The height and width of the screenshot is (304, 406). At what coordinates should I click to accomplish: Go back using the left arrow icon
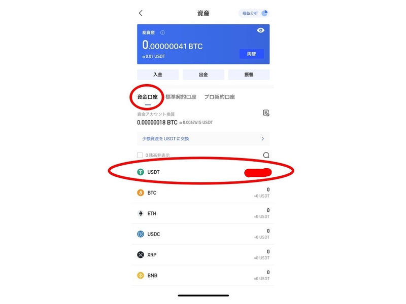(141, 13)
